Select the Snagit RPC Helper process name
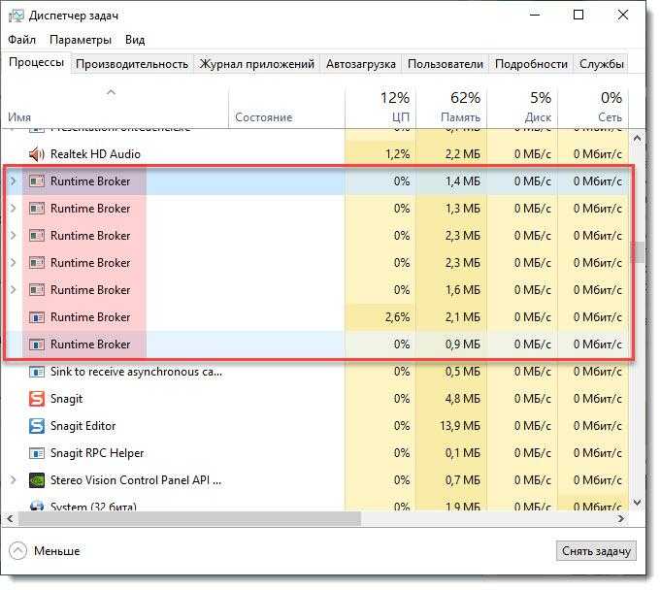This screenshot has width=661, height=590. tap(97, 453)
